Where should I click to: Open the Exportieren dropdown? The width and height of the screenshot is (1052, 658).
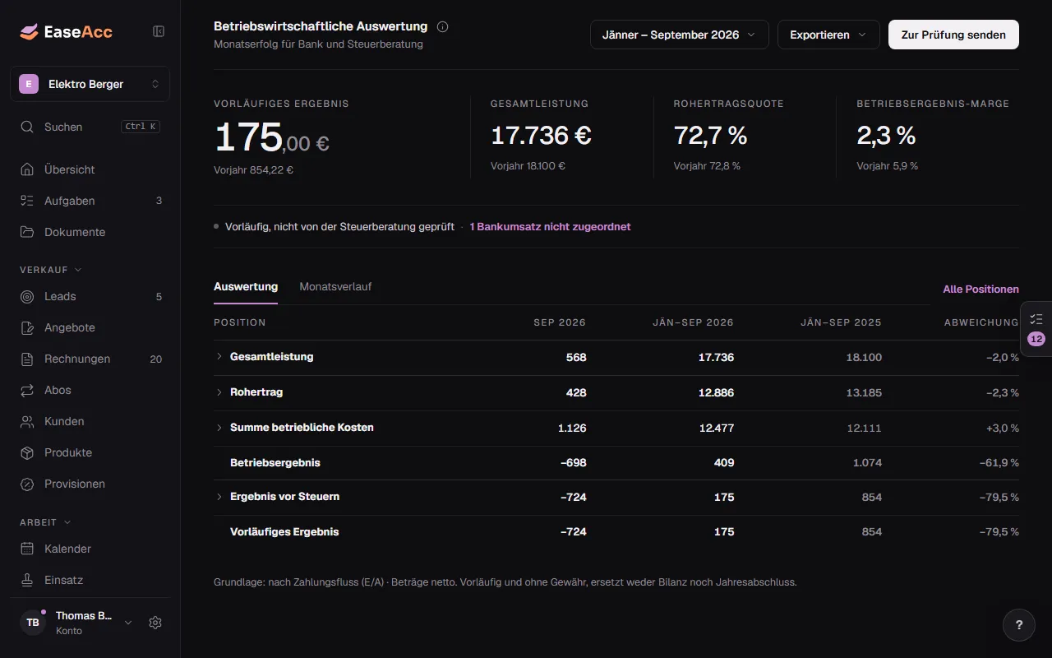(828, 35)
